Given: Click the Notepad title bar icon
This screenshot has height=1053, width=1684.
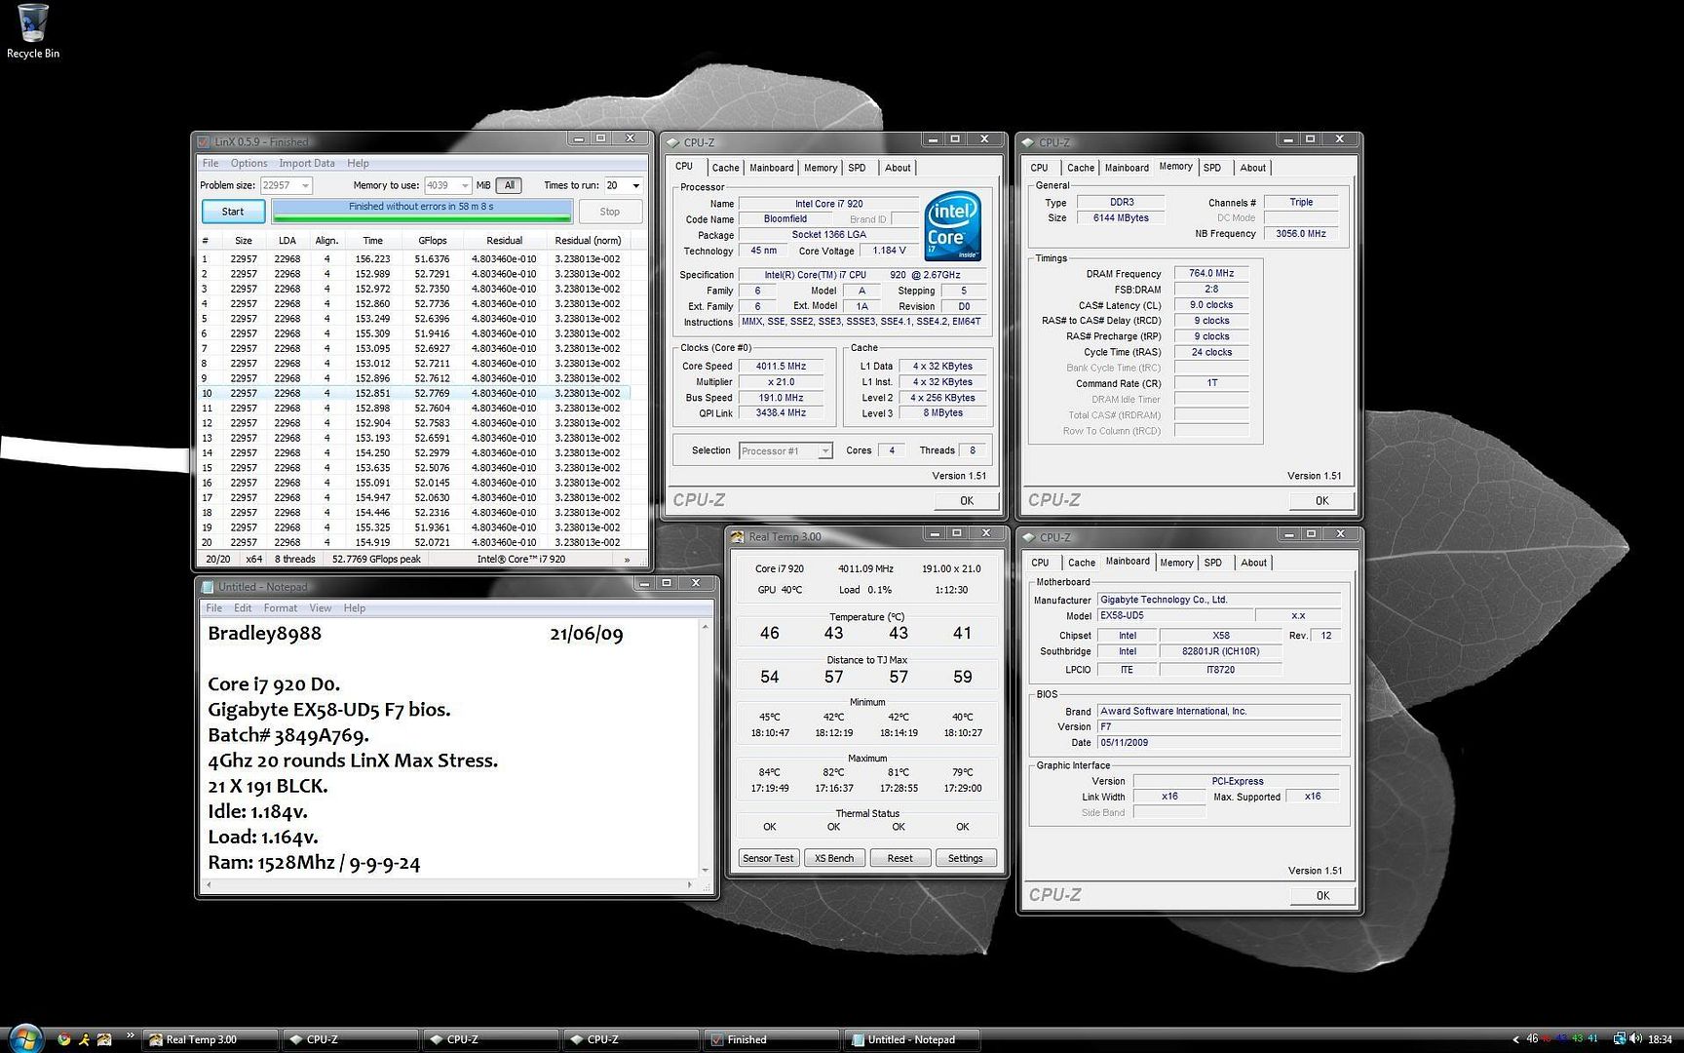Looking at the screenshot, I should (x=207, y=586).
